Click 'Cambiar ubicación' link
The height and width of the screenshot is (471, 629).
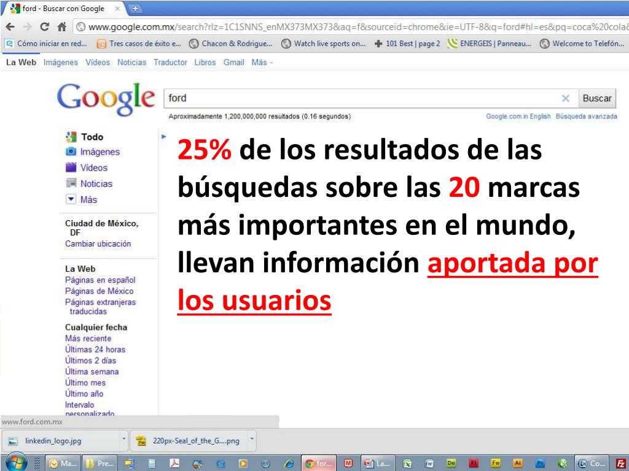(98, 244)
